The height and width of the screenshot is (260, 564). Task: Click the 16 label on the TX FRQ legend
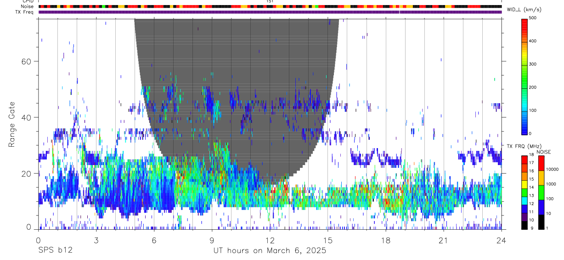(531, 171)
